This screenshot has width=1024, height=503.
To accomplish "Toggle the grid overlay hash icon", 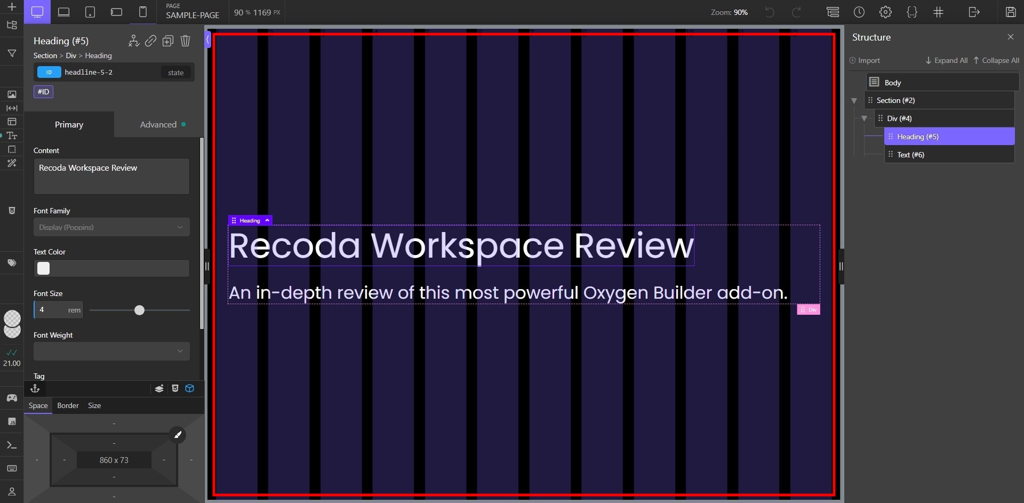I will point(939,12).
